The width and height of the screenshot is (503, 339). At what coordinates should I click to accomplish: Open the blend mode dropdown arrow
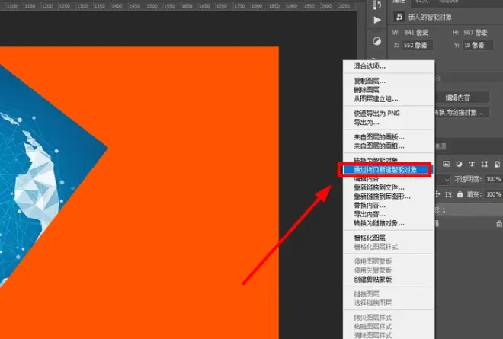447,180
